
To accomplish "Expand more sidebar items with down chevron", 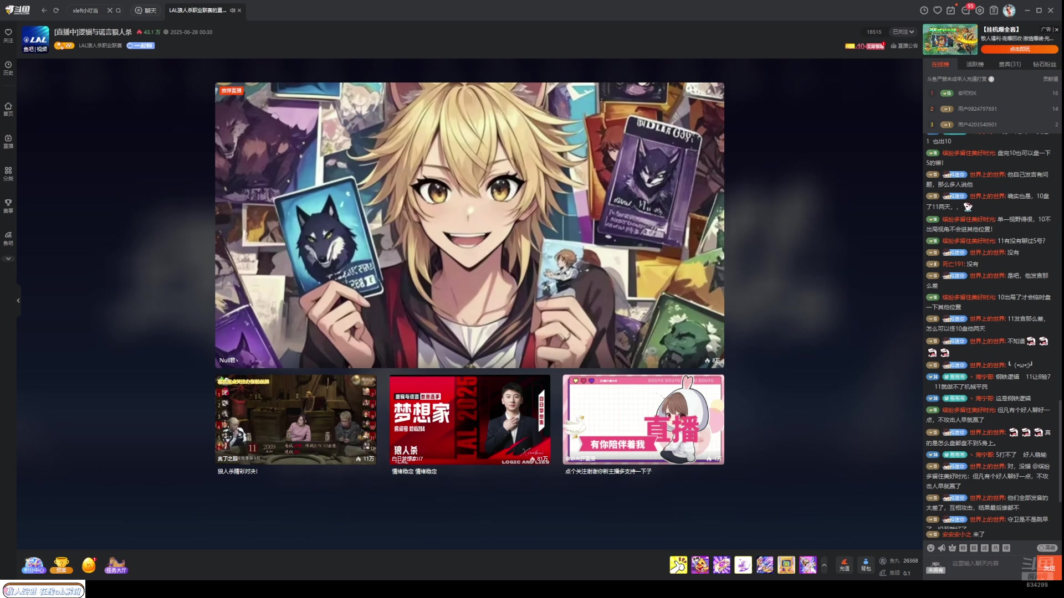I will 8,259.
